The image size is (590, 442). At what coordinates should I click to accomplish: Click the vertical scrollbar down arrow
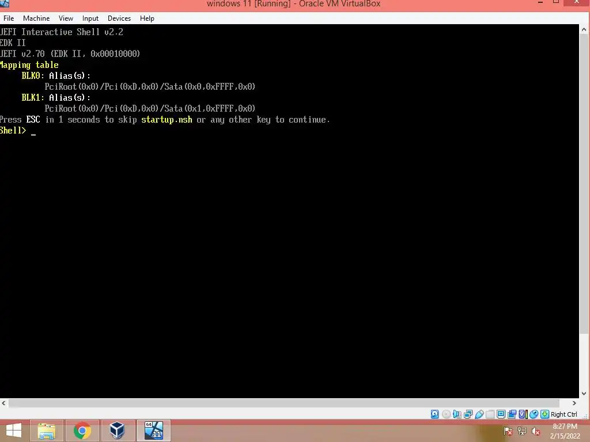[x=584, y=394]
